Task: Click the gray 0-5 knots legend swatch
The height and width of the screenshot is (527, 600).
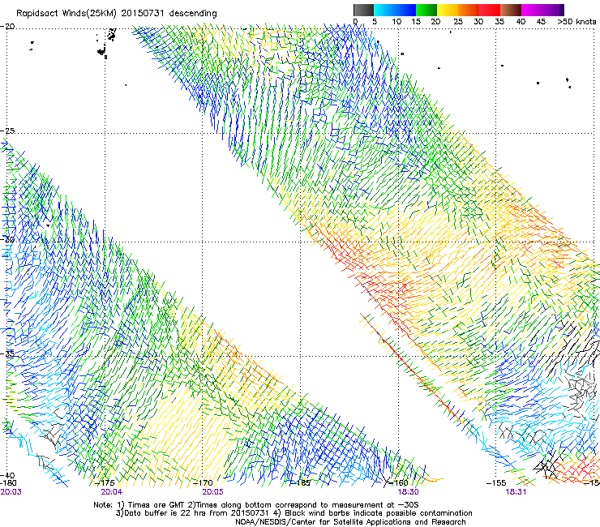Action: [363, 10]
